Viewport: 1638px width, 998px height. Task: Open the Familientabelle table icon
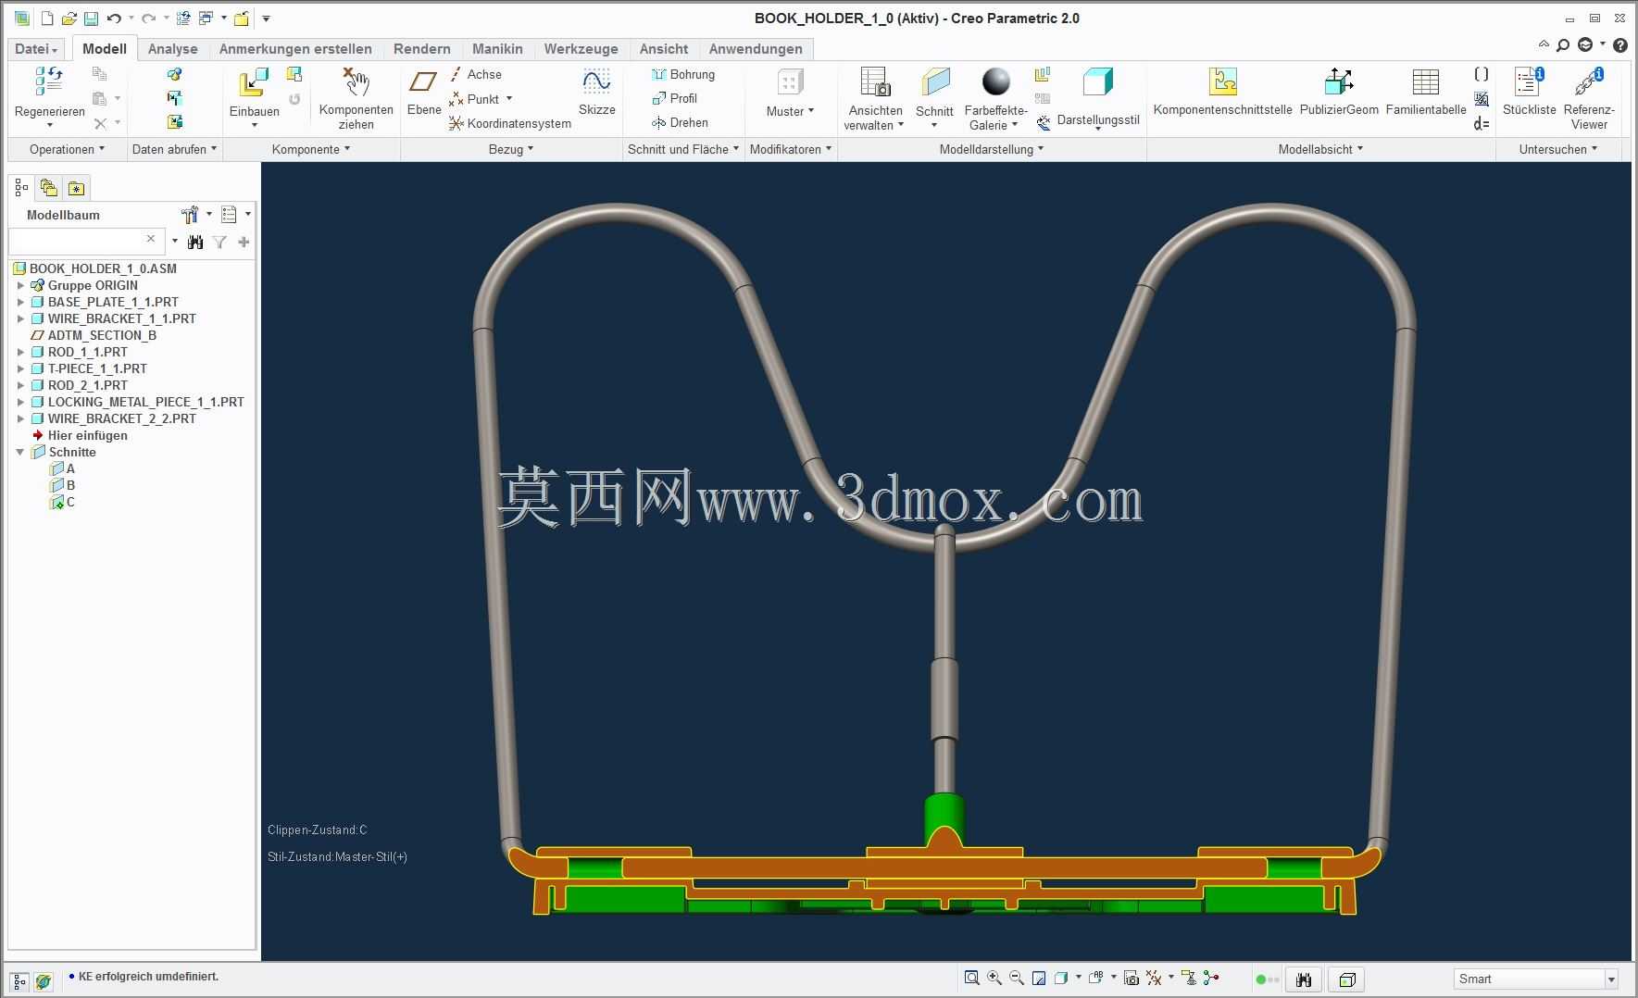click(x=1426, y=82)
